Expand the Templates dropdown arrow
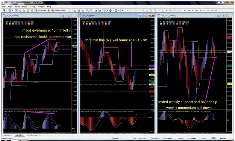Screen dimensions: 235x141 (x=118, y=11)
